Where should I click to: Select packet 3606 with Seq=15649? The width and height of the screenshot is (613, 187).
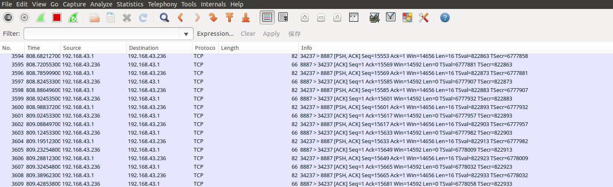(x=306, y=158)
